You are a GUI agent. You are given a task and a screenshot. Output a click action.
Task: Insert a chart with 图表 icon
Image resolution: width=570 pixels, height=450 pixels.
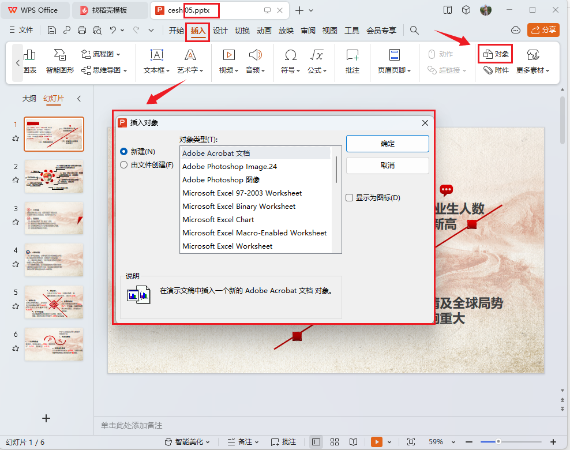[30, 61]
